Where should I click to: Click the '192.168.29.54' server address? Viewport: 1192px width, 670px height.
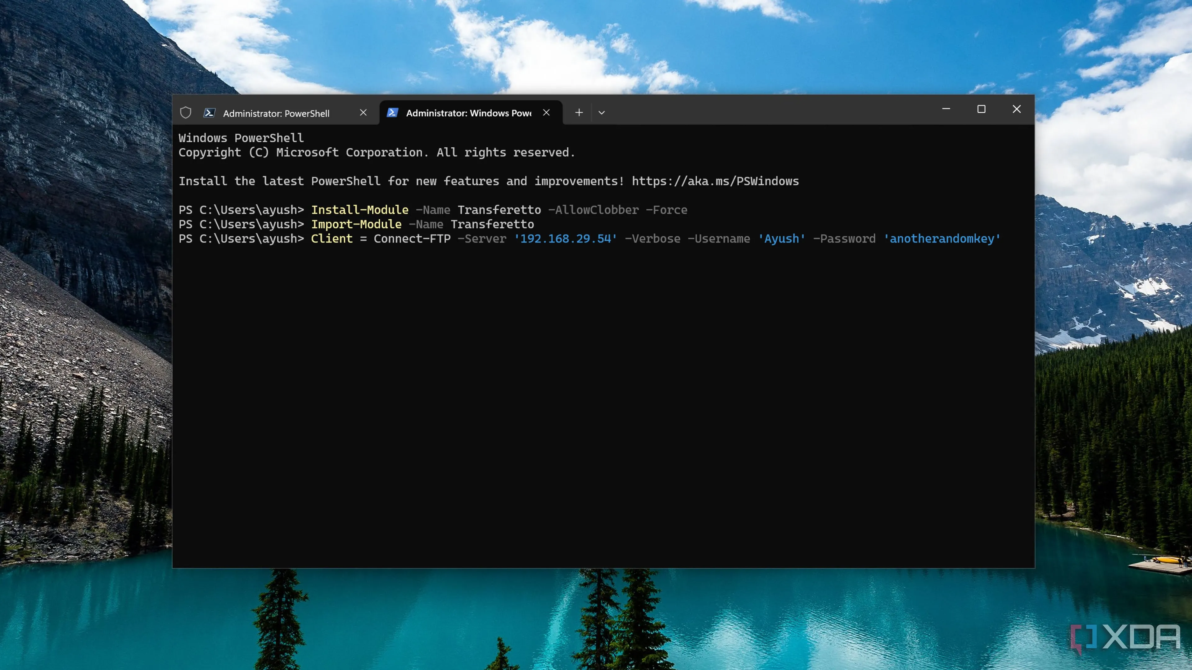point(566,239)
